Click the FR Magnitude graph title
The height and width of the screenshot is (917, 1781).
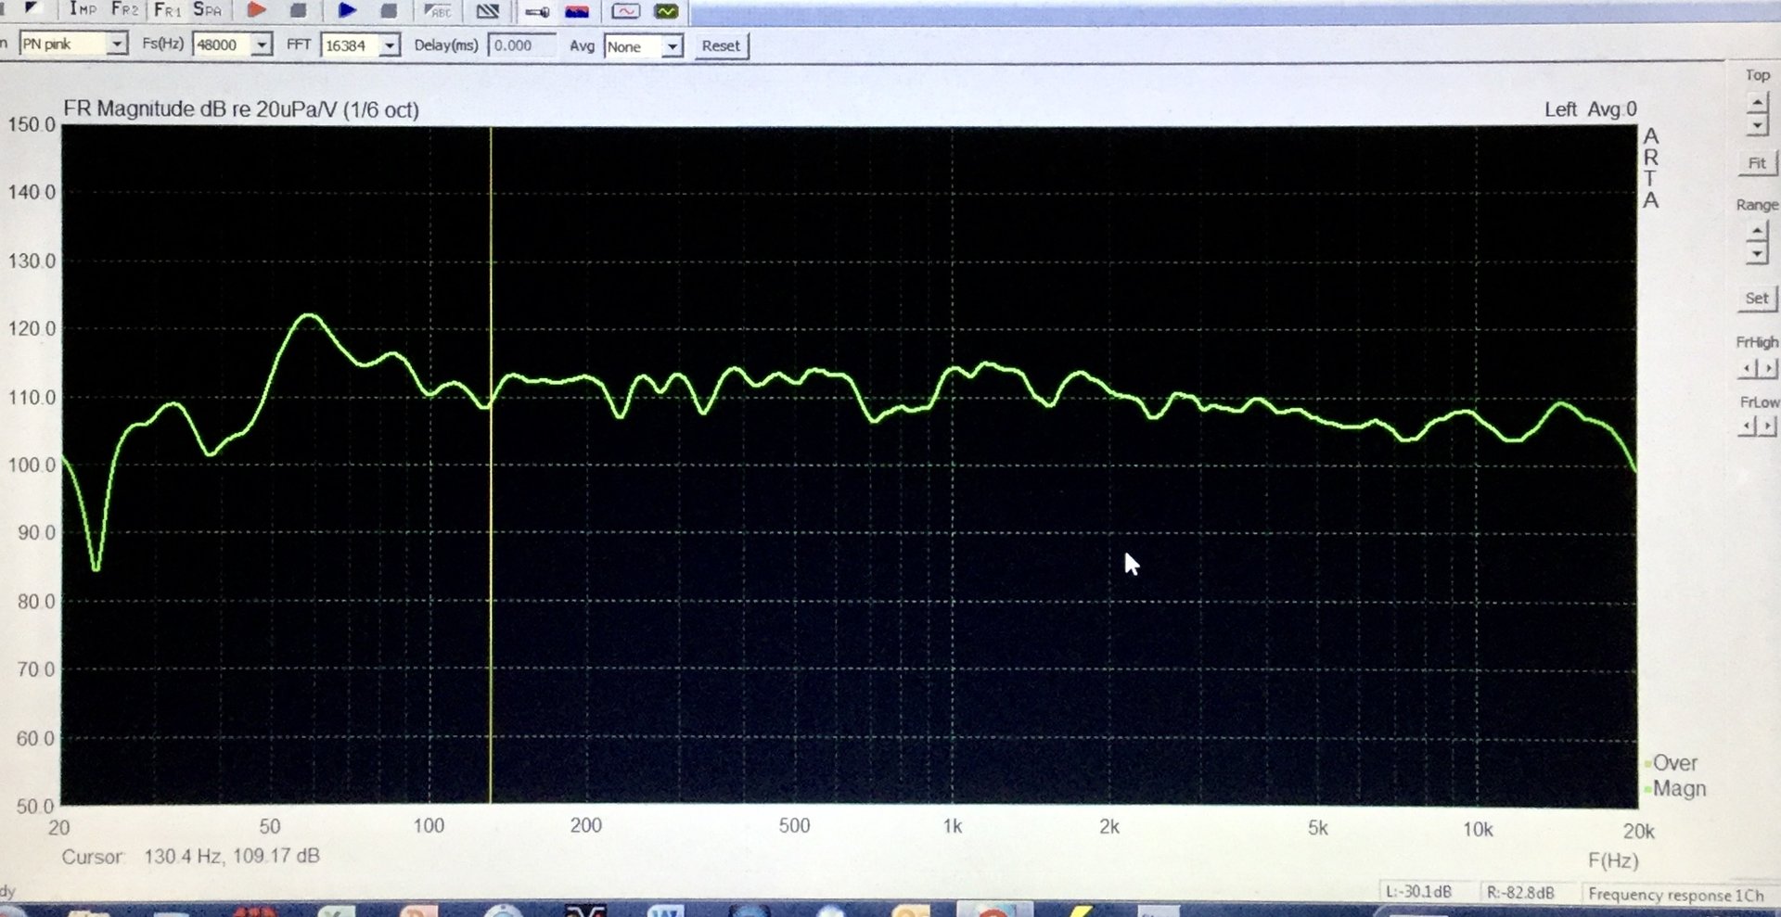[x=241, y=109]
